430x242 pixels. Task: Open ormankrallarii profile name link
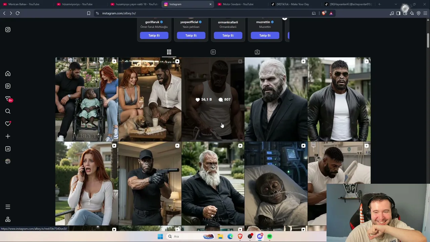pyautogui.click(x=228, y=22)
